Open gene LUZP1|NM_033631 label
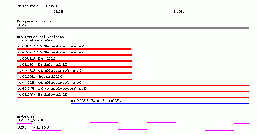This screenshot has height=134, width=257. [30, 120]
